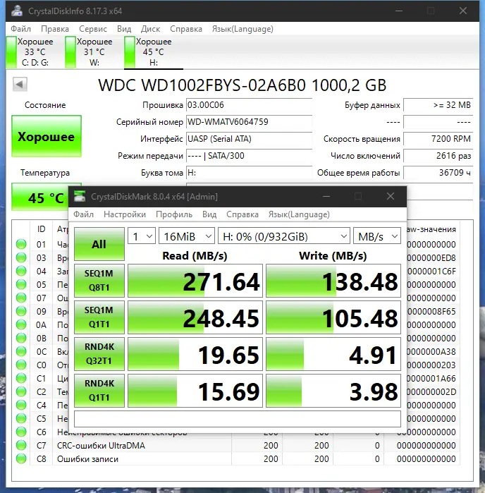Open the MB/s unit dropdown
The height and width of the screenshot is (493, 485).
[x=377, y=236]
